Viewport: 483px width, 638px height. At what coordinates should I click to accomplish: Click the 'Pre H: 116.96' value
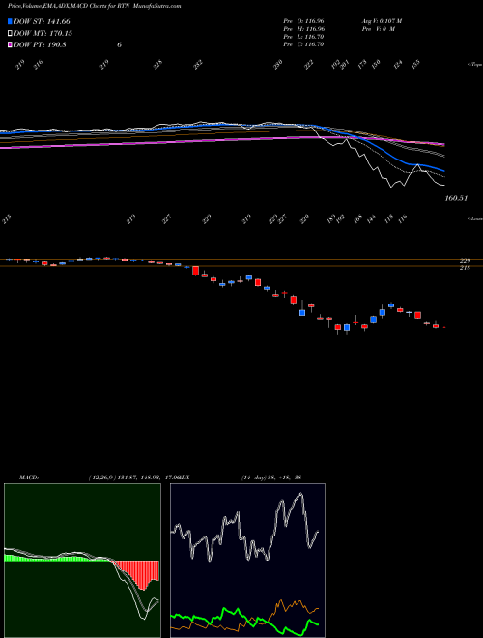[303, 29]
